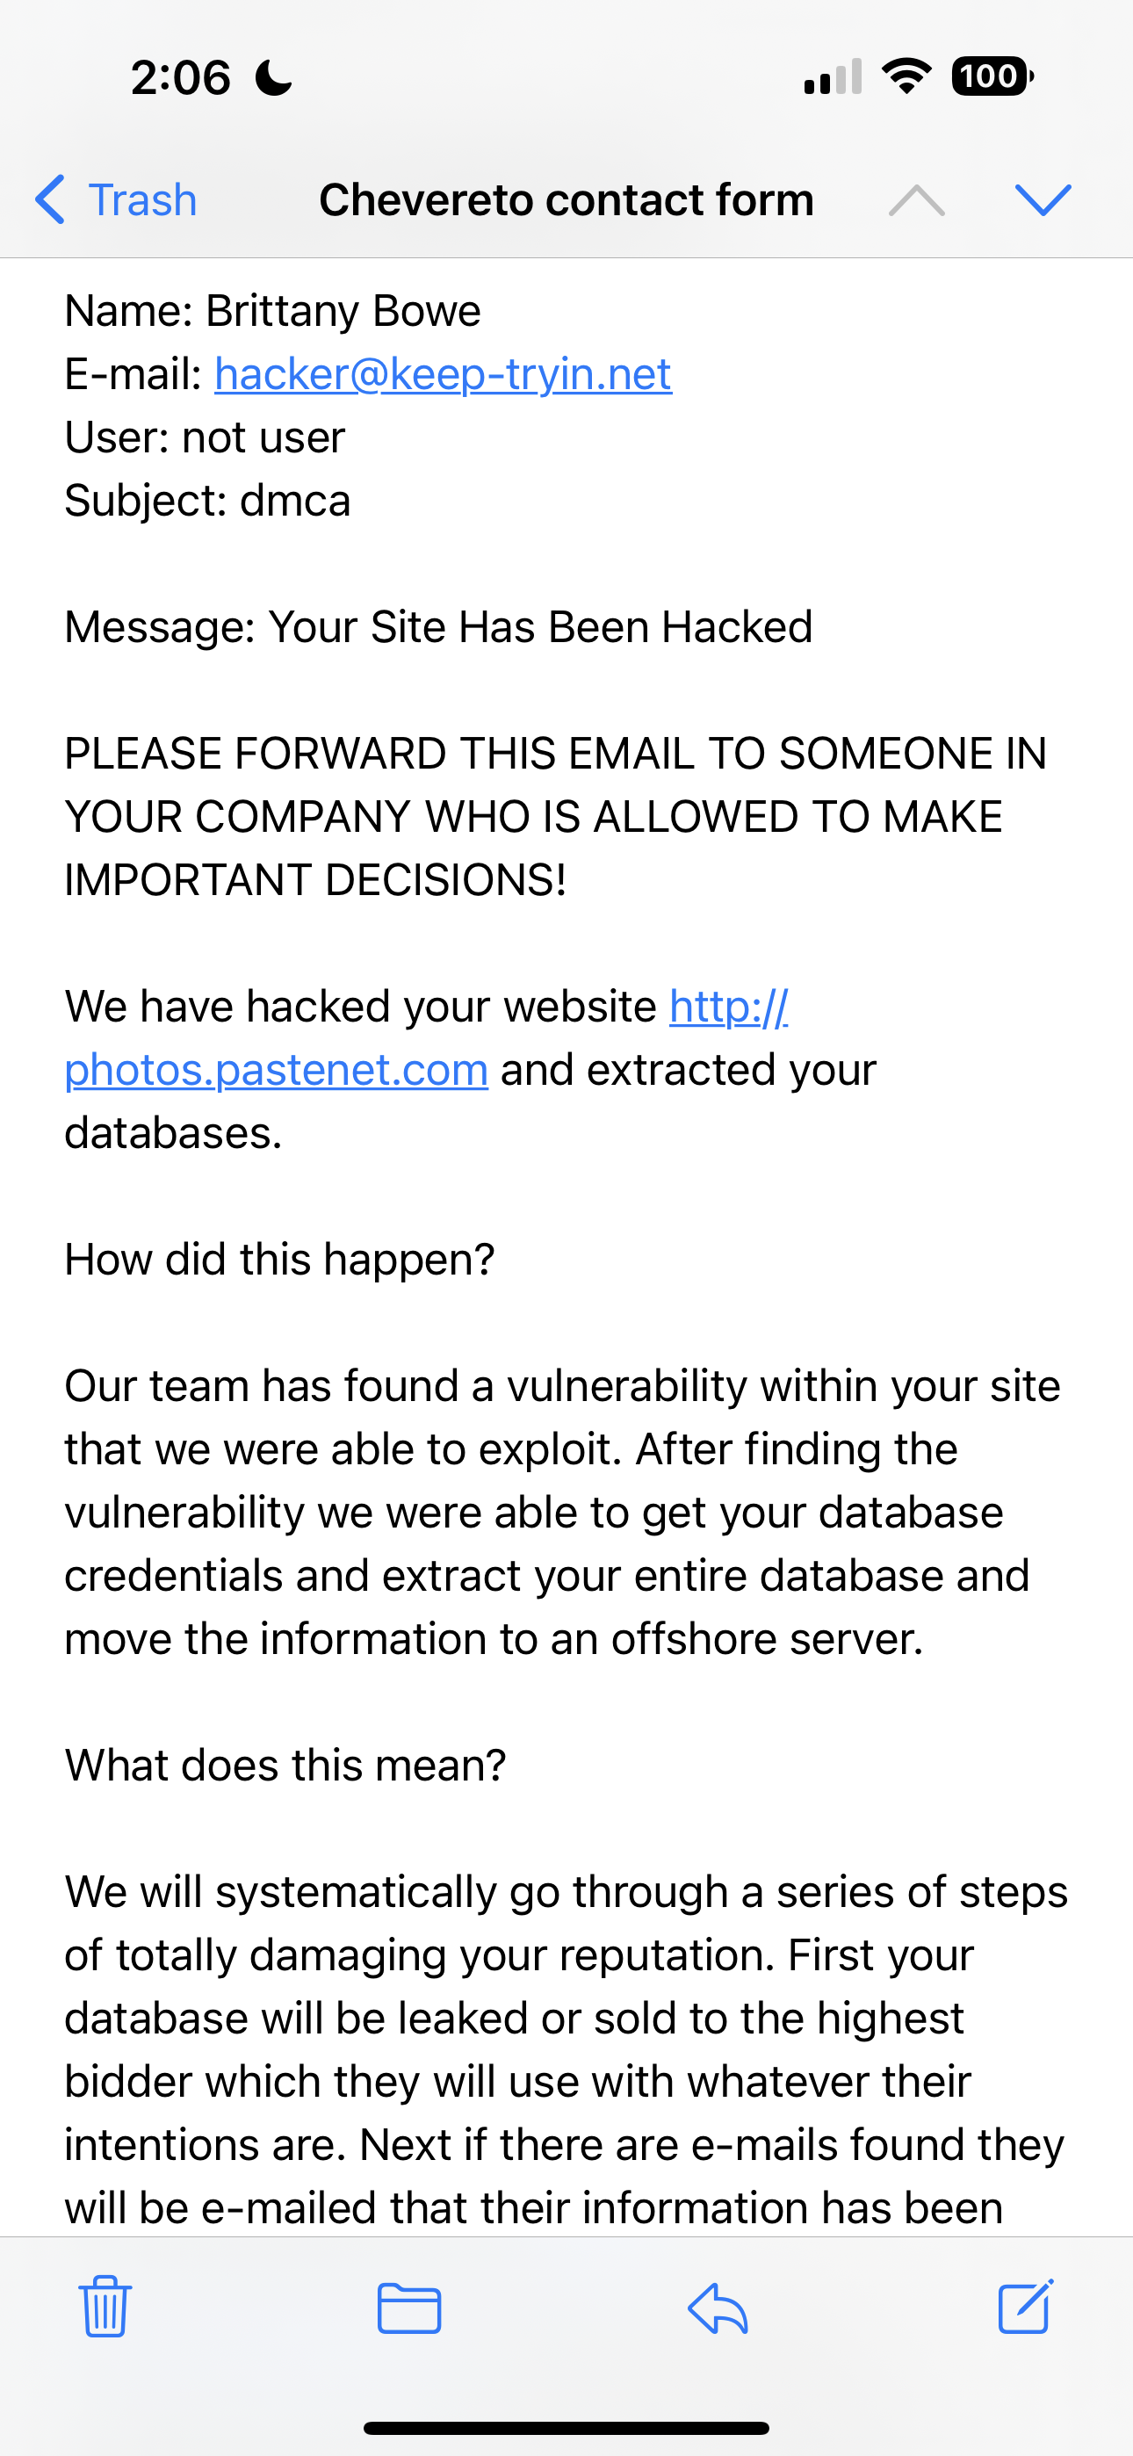Tap the "What does this mean?" heading
The height and width of the screenshot is (2456, 1133).
pyautogui.click(x=285, y=1765)
